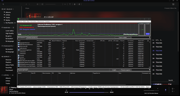
Task: Click the purple DAC lock icon
Action: pos(166,90)
